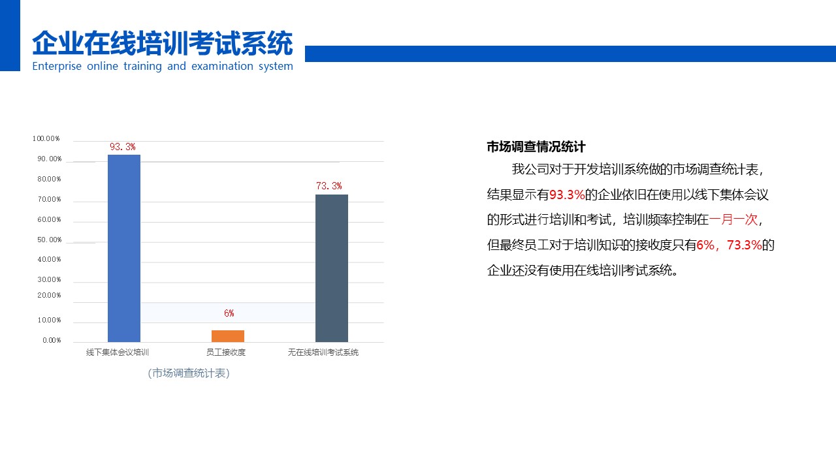
Task: Click the 6% data label in chart
Action: tap(229, 313)
